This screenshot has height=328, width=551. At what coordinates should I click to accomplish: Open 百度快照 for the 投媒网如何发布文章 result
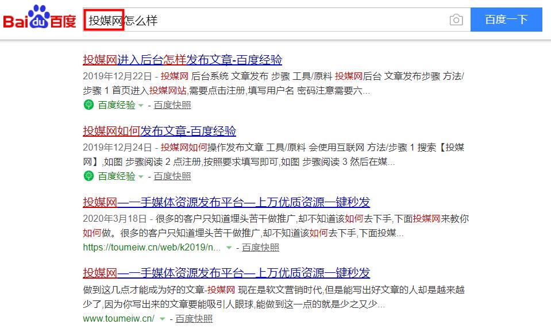point(172,176)
